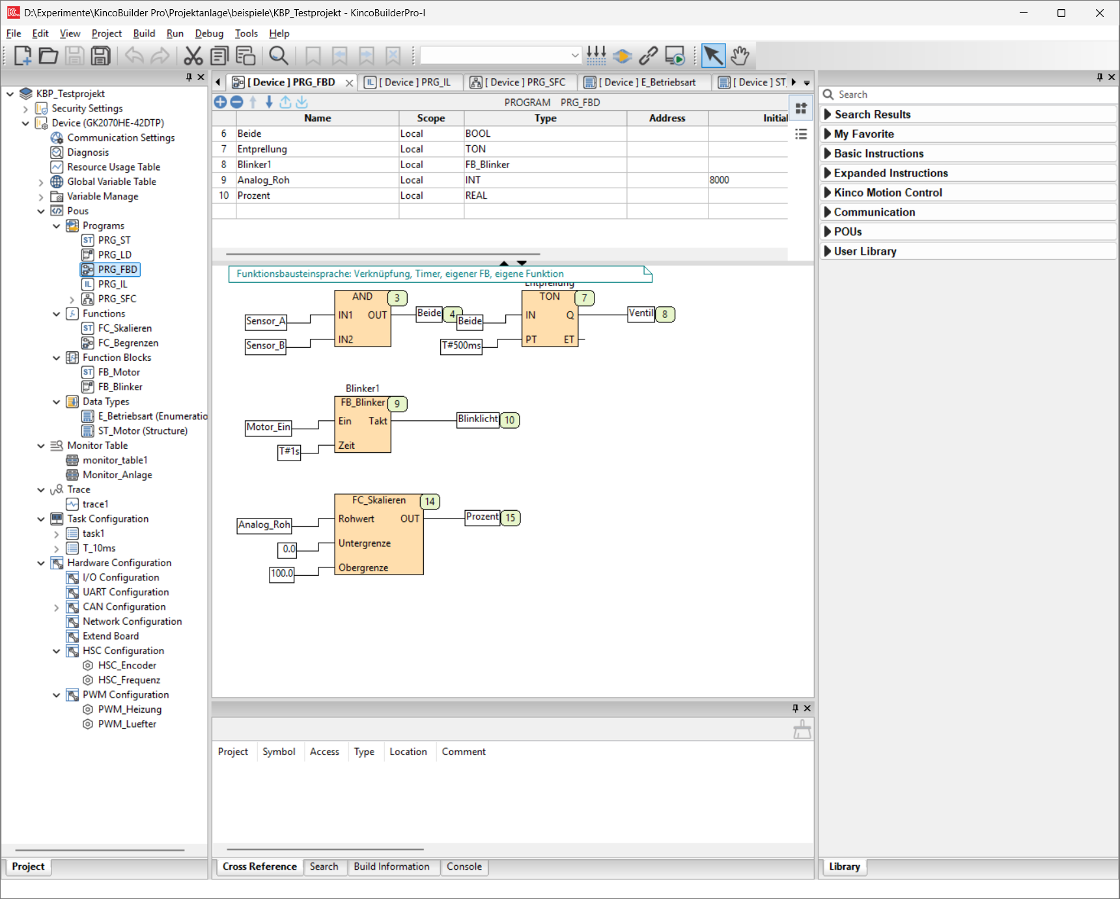1120x899 pixels.
Task: Expand the CAN Configuration node
Action: (x=57, y=608)
